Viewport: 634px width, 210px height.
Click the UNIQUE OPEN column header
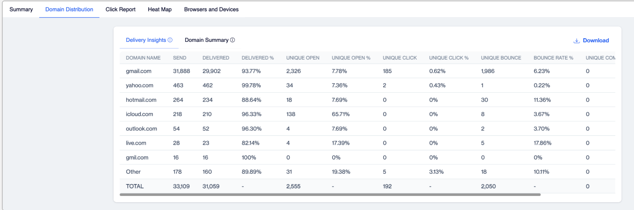point(303,58)
